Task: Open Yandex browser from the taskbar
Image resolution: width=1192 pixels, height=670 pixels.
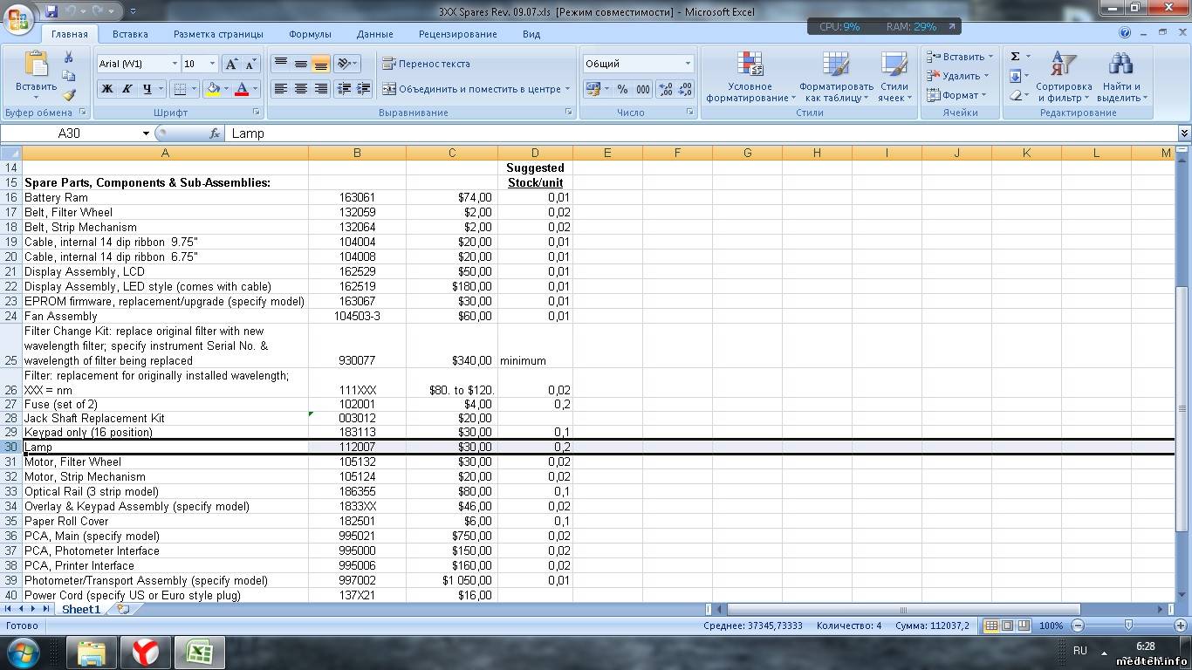Action: (x=145, y=652)
